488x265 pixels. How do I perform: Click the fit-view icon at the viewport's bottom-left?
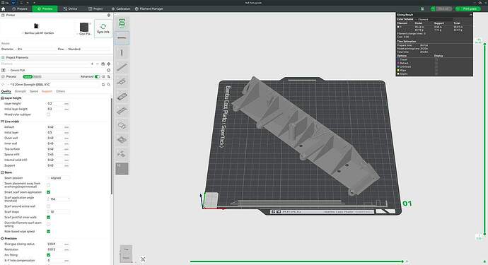[143, 259]
